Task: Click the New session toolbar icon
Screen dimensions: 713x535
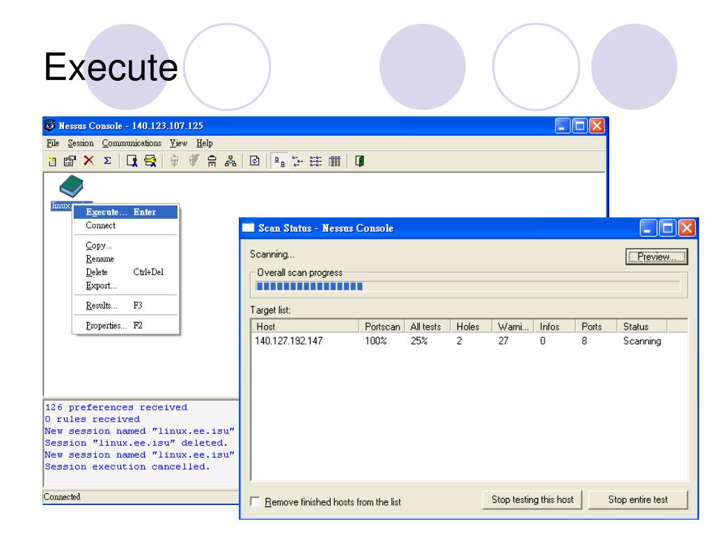Action: (52, 161)
